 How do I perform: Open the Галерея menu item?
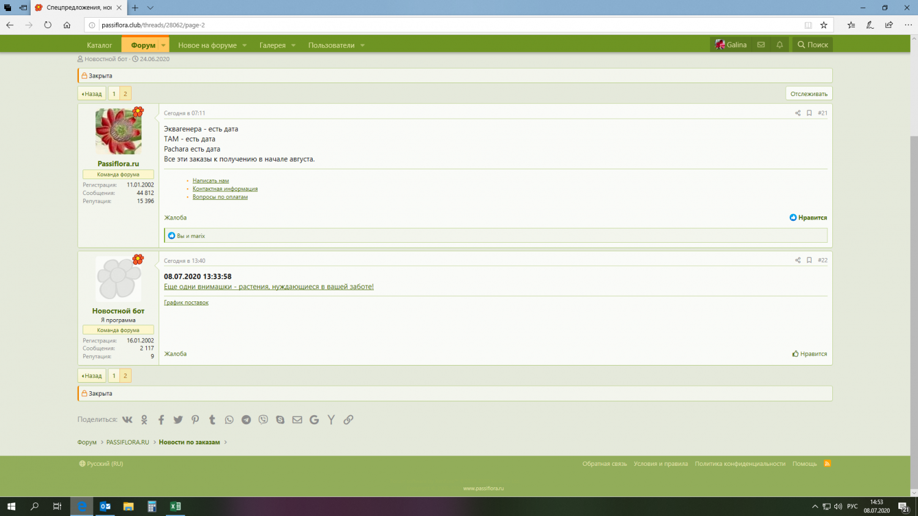coord(272,45)
